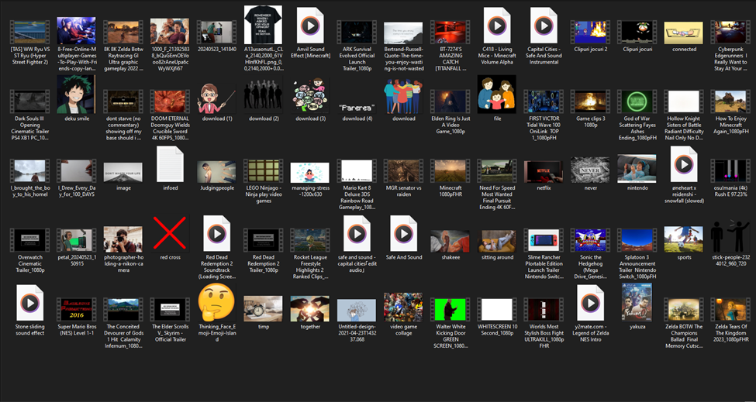
Task: Select the video game collage image
Action: pos(403,308)
